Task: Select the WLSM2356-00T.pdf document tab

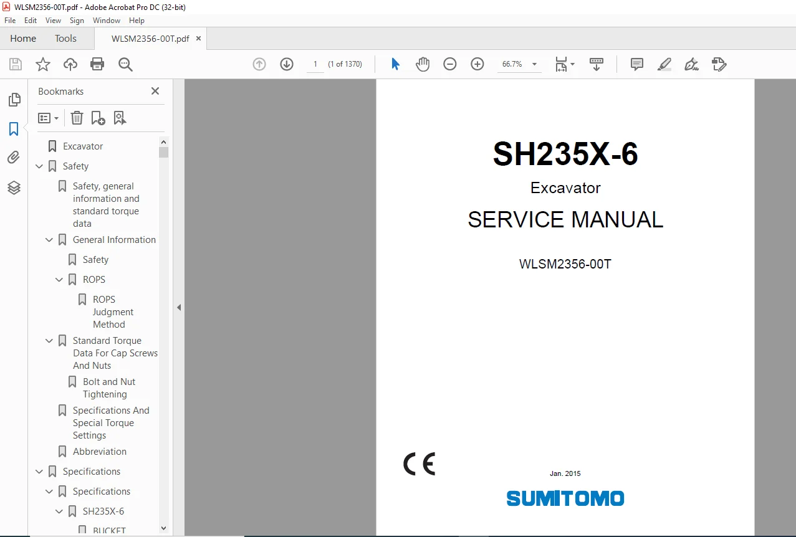Action: [150, 39]
